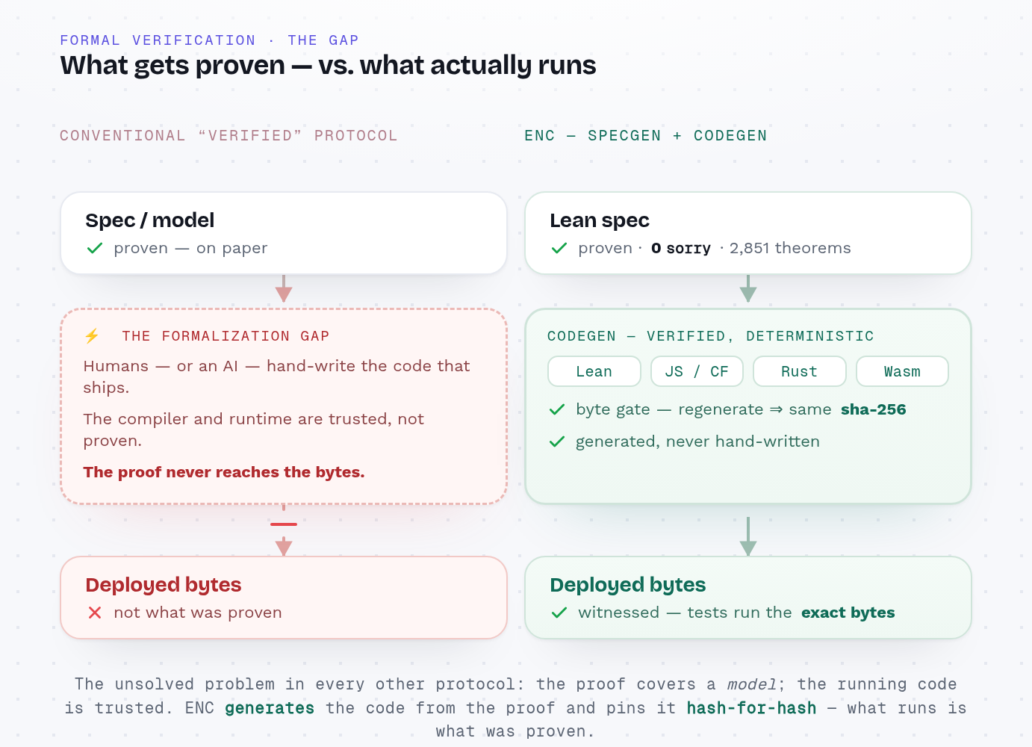Viewport: 1032px width, 747px height.
Task: Click the red X beside not what was proven
Action: [95, 613]
